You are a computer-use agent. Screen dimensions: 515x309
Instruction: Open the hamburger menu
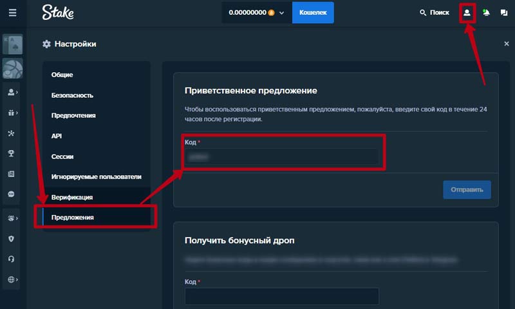(x=12, y=13)
